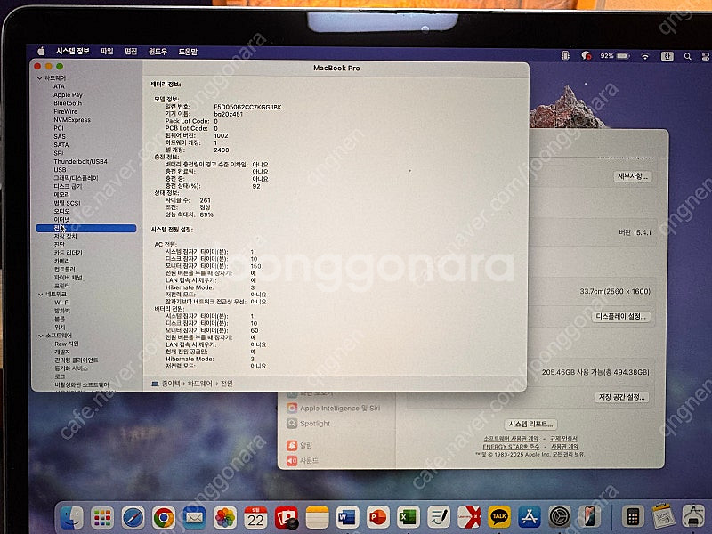
Task: Select 관리형 클라이언트 in sidebar
Action: 77,360
